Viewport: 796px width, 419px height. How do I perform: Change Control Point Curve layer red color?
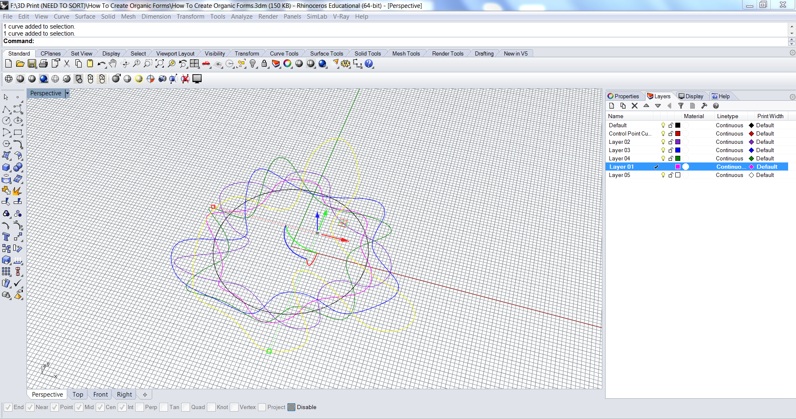[678, 133]
